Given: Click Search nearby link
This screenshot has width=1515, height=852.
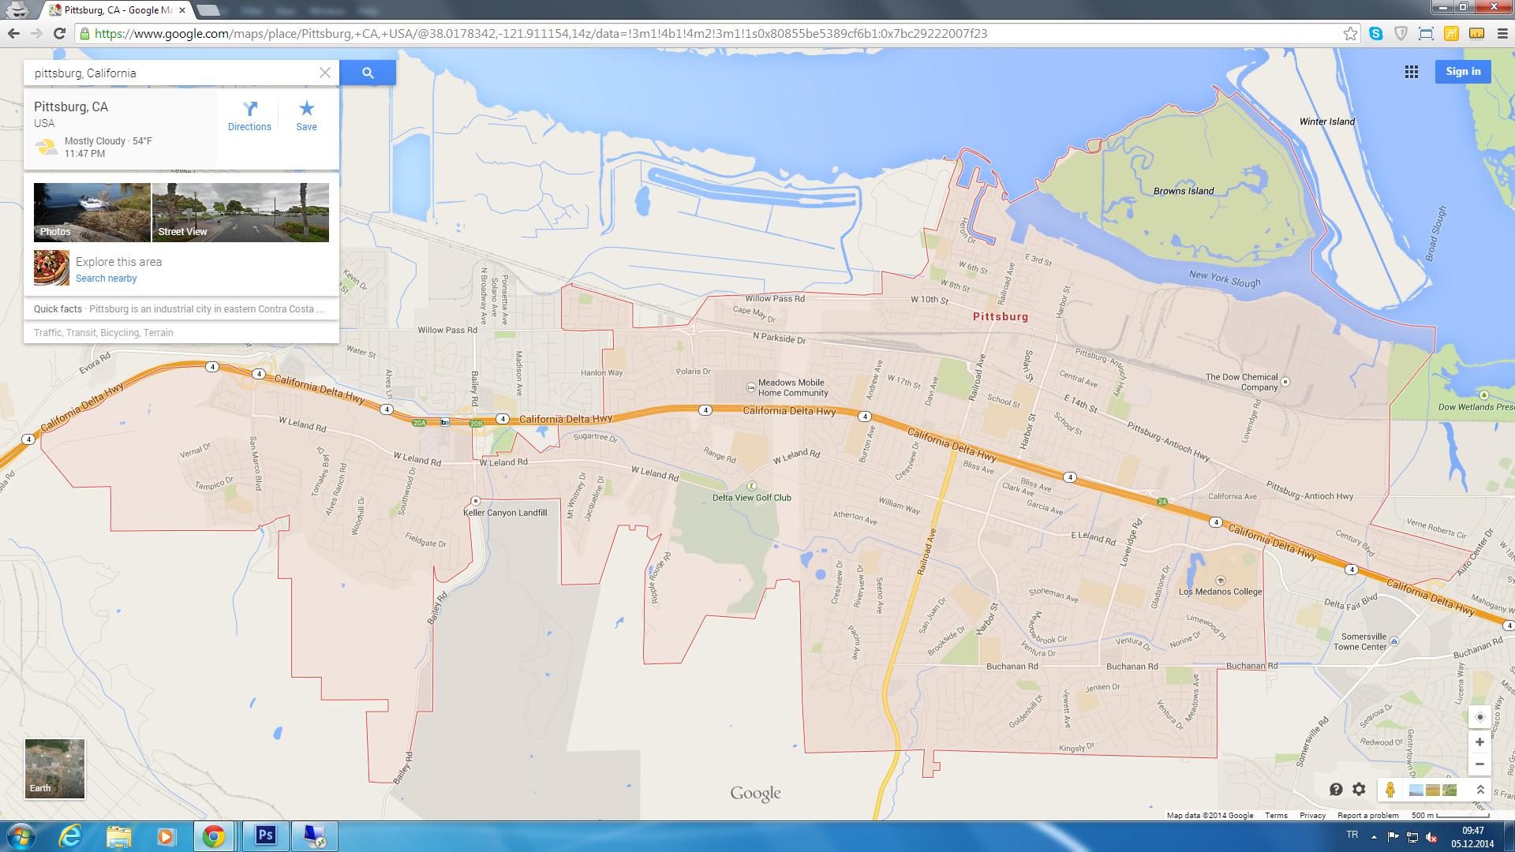Looking at the screenshot, I should [106, 278].
